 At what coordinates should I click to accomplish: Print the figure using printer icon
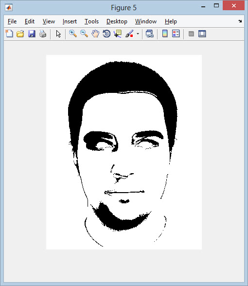(43, 34)
